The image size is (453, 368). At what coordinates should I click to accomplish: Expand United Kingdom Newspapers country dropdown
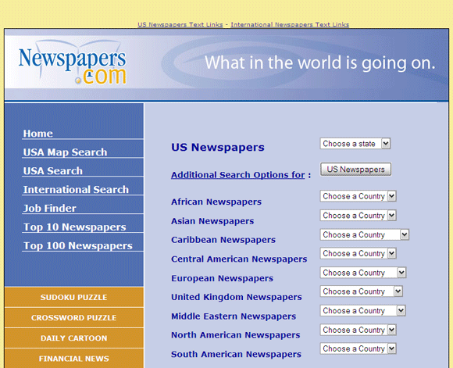(361, 291)
